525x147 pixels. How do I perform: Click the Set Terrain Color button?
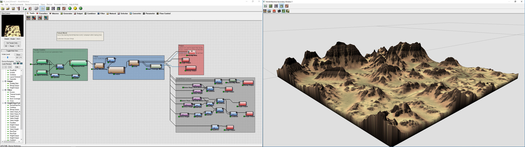pyautogui.click(x=12, y=43)
